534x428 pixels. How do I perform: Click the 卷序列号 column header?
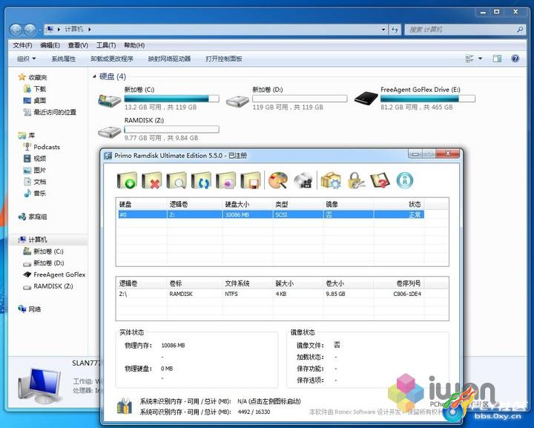399,283
